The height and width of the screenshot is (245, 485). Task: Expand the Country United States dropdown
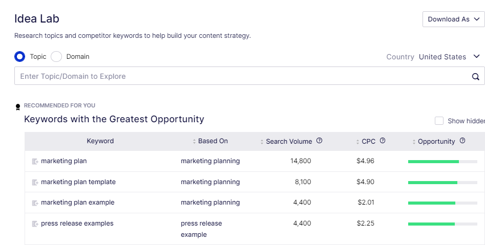pyautogui.click(x=449, y=57)
